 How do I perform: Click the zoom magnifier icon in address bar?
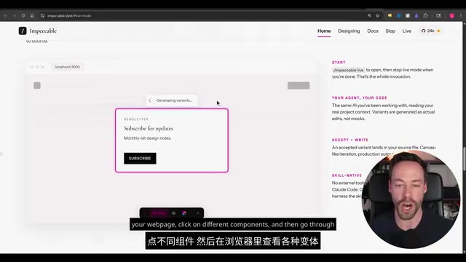369,16
